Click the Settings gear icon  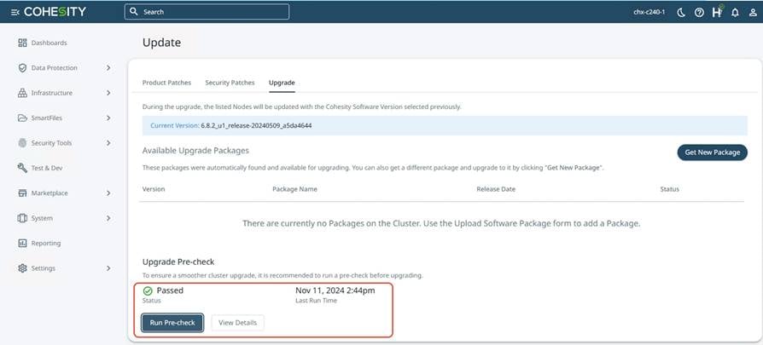pos(22,268)
